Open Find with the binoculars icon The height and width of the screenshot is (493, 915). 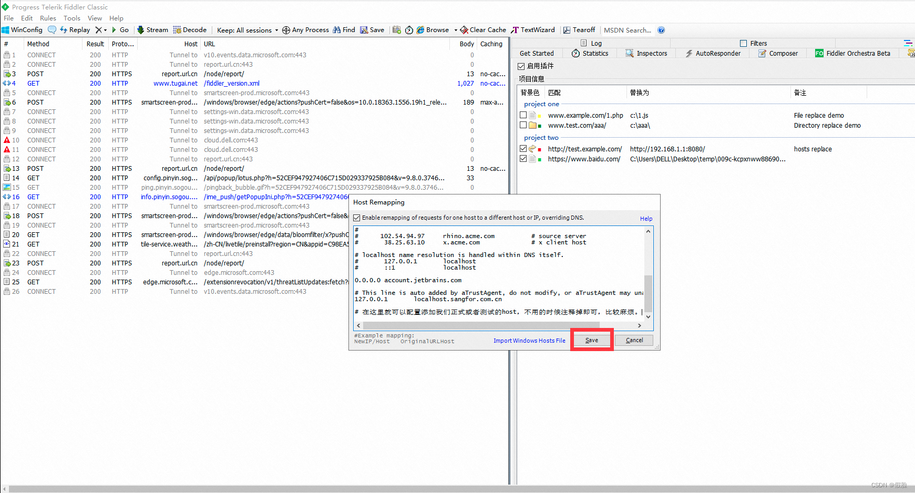pos(336,30)
